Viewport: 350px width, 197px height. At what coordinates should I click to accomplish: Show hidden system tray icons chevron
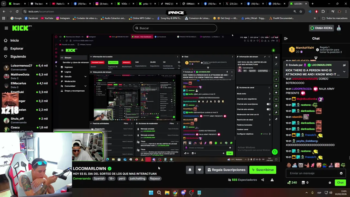(307, 193)
